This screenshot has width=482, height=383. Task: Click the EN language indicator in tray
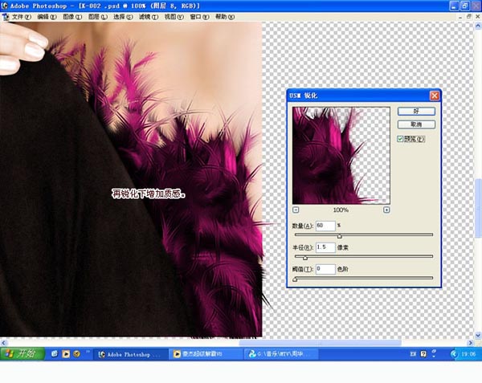[x=413, y=354]
